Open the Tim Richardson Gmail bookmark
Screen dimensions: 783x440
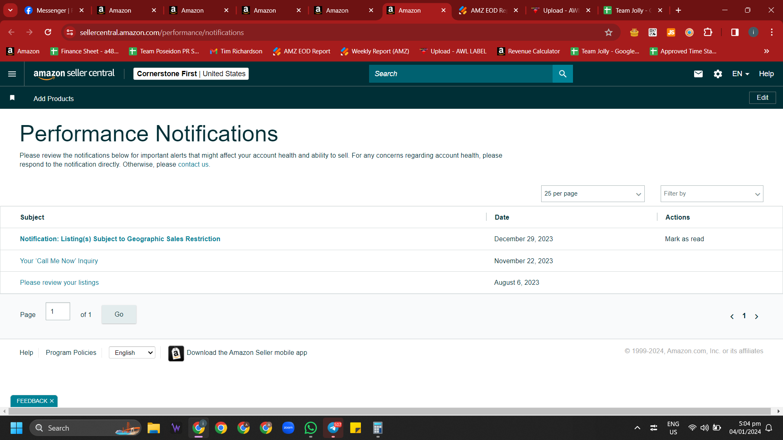coord(236,51)
